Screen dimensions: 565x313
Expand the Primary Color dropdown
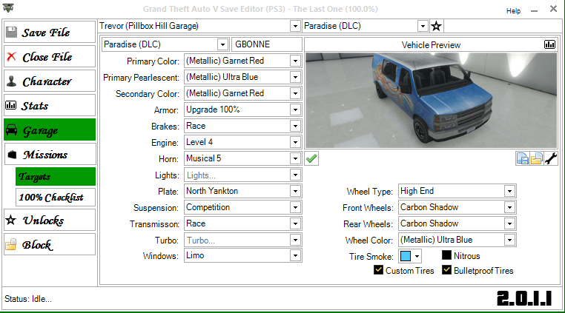295,61
